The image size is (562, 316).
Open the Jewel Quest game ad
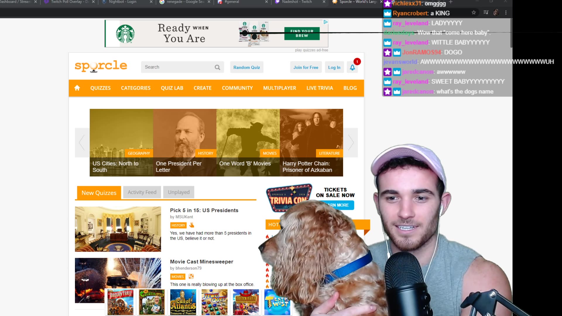click(215, 302)
